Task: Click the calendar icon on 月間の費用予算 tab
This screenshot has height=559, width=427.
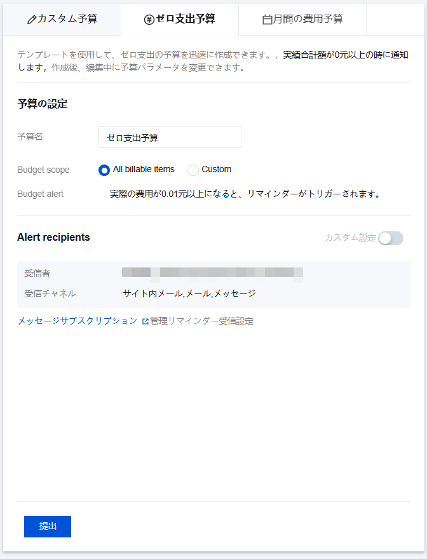Action: (267, 20)
